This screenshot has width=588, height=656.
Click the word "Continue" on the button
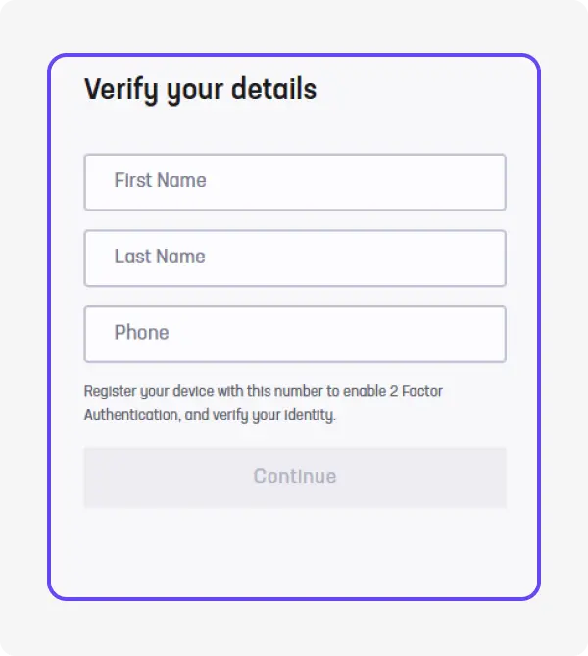tap(294, 477)
